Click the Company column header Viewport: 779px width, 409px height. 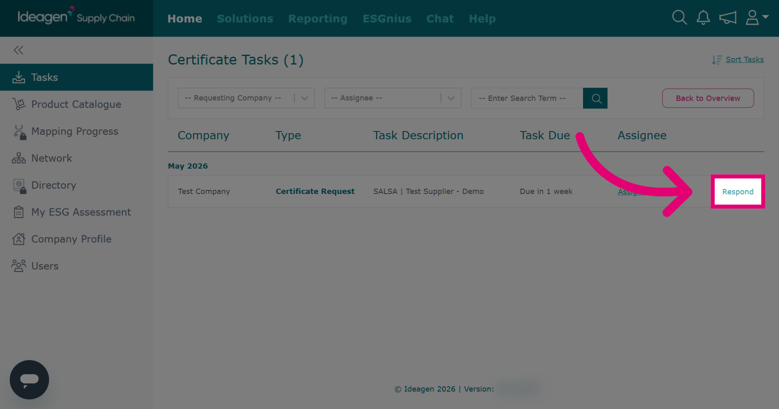pos(203,136)
